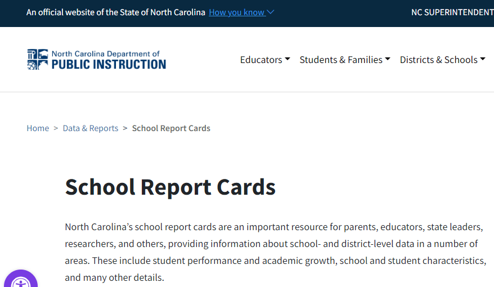Image resolution: width=494 pixels, height=287 pixels.
Task: Open the Educators menu label
Action: (x=261, y=60)
